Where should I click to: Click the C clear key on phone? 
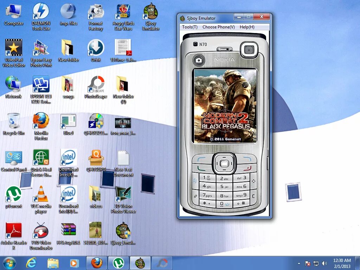tap(253, 196)
